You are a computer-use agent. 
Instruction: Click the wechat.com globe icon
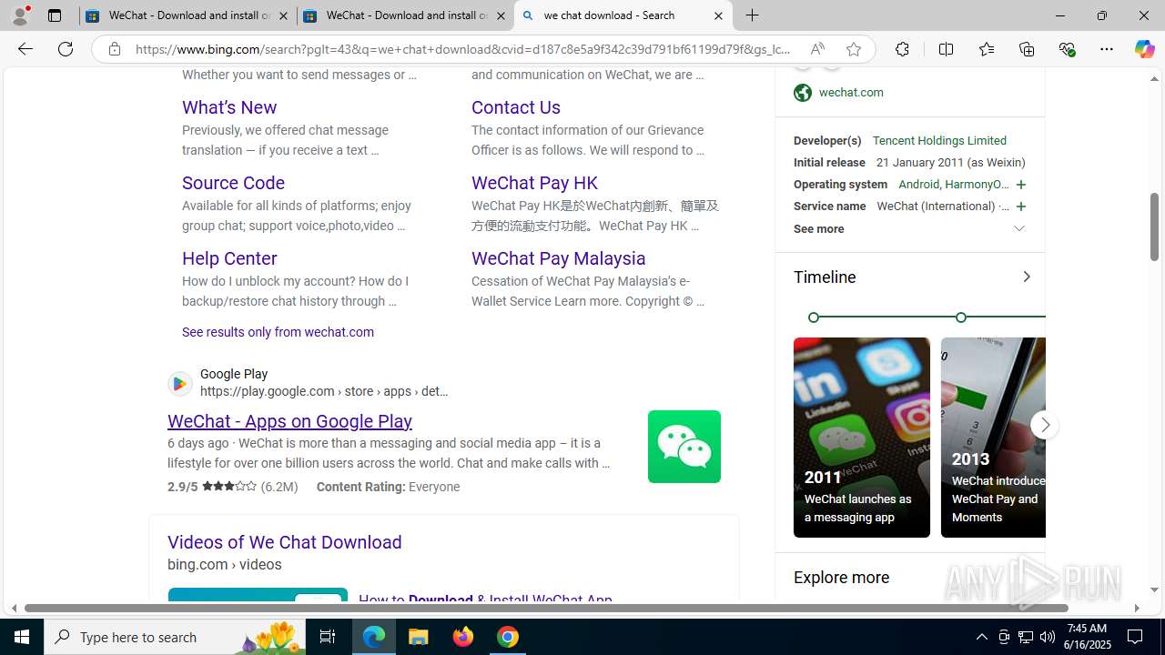[802, 93]
